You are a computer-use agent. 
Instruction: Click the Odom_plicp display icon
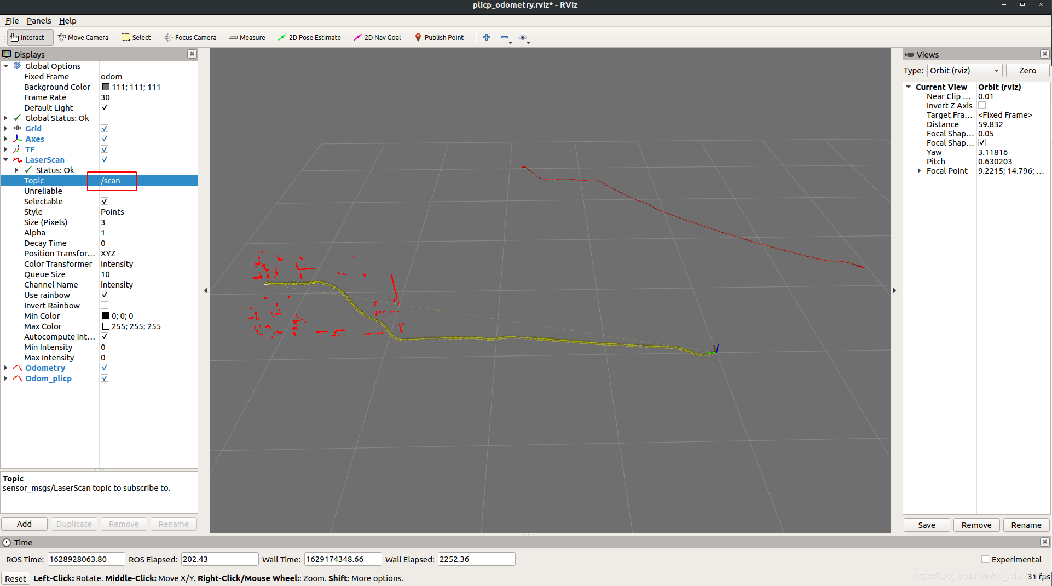[x=18, y=378]
